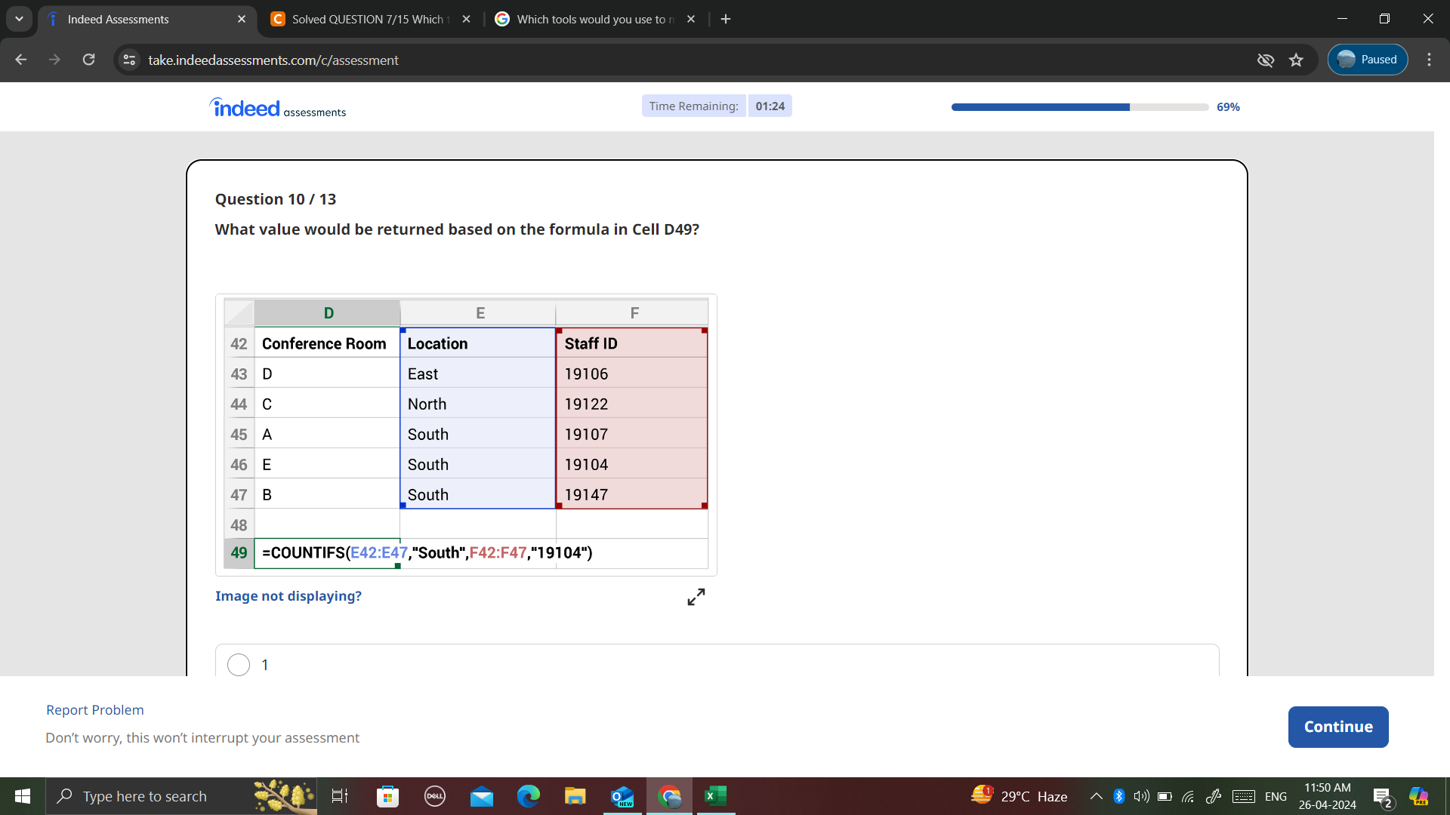Expand the spreadsheet image to fullscreen

pyautogui.click(x=696, y=597)
